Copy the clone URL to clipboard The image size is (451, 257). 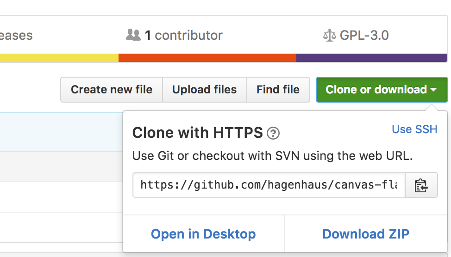click(421, 185)
